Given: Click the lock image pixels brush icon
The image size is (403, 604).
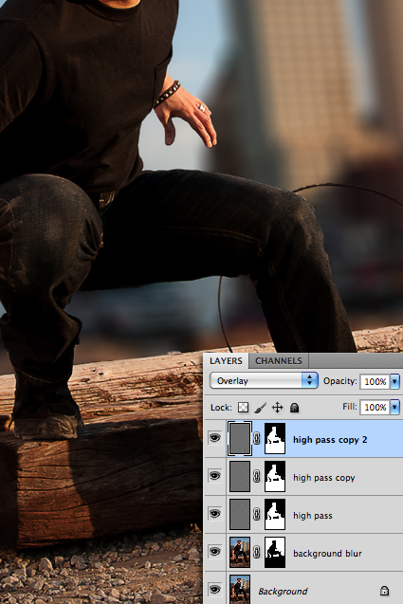Looking at the screenshot, I should (x=261, y=407).
